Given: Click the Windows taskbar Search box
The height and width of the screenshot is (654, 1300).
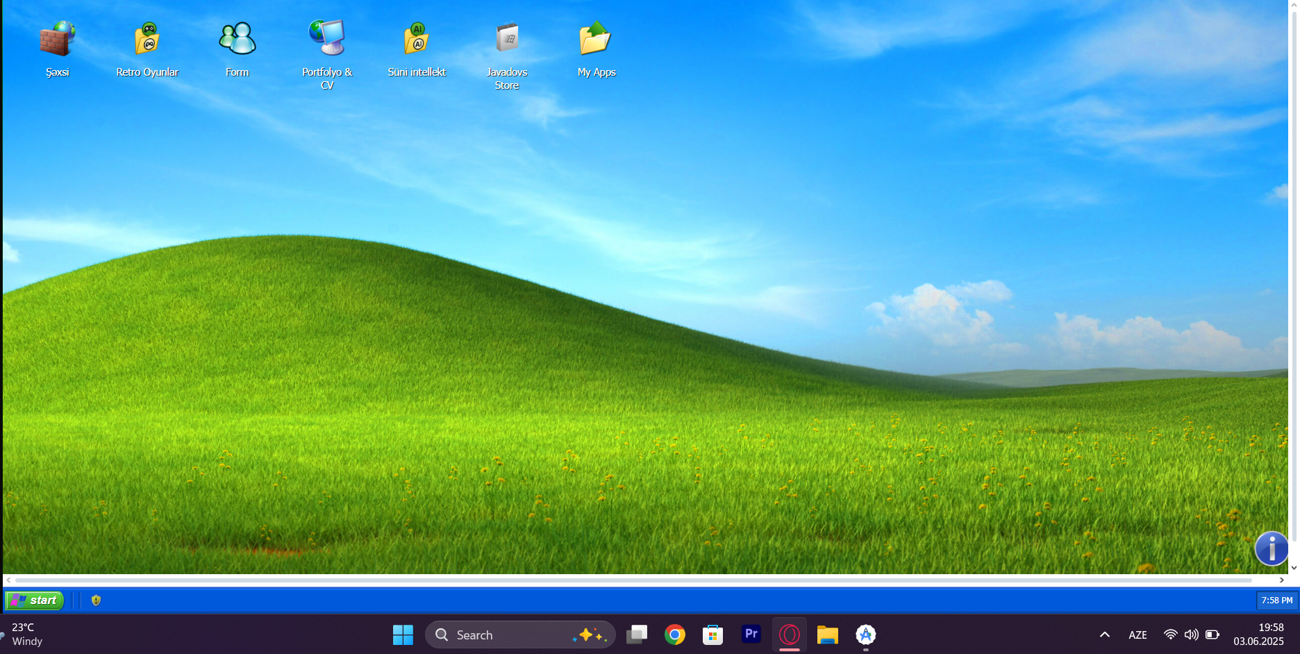Looking at the screenshot, I should click(520, 635).
